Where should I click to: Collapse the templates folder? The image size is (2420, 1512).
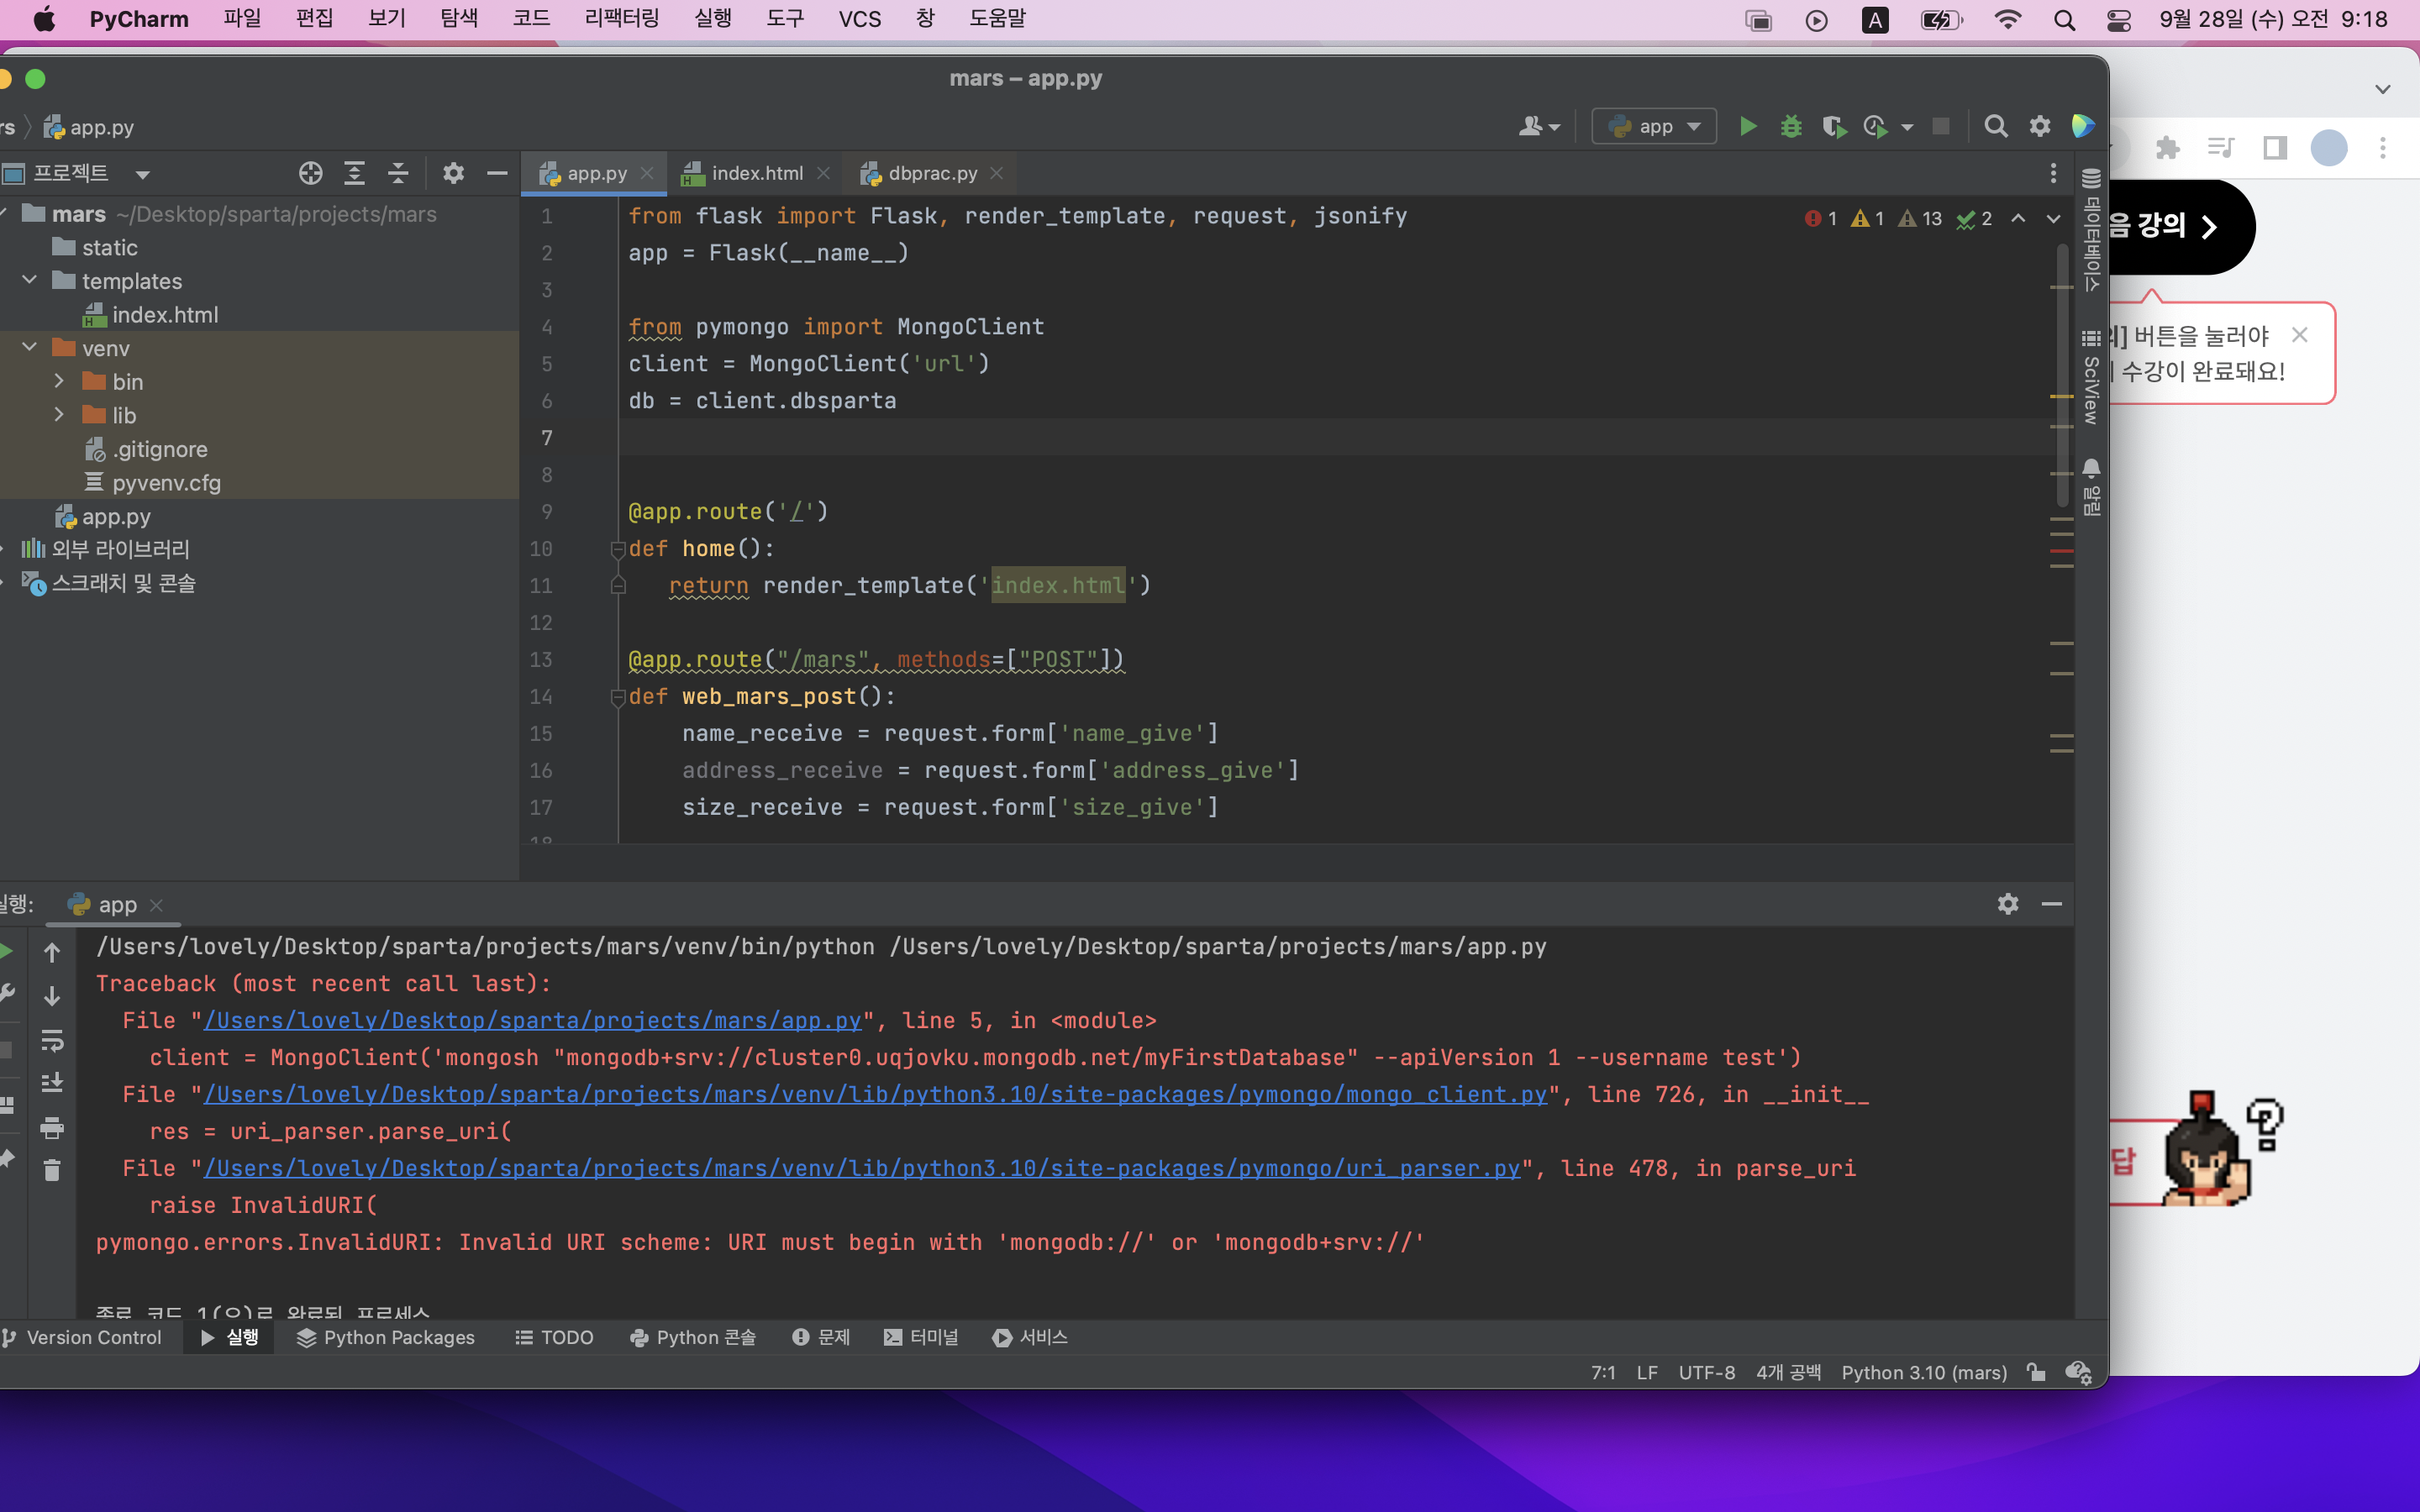[x=30, y=280]
